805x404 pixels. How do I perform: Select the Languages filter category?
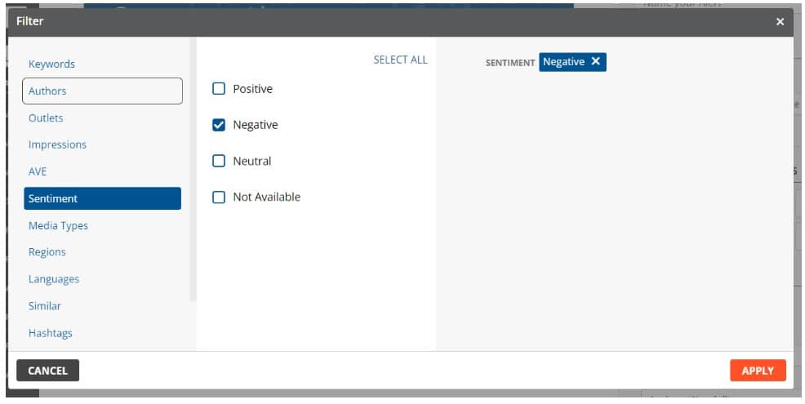point(54,279)
